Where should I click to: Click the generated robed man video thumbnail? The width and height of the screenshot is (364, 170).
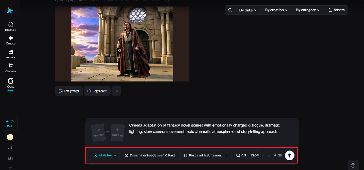[122, 44]
